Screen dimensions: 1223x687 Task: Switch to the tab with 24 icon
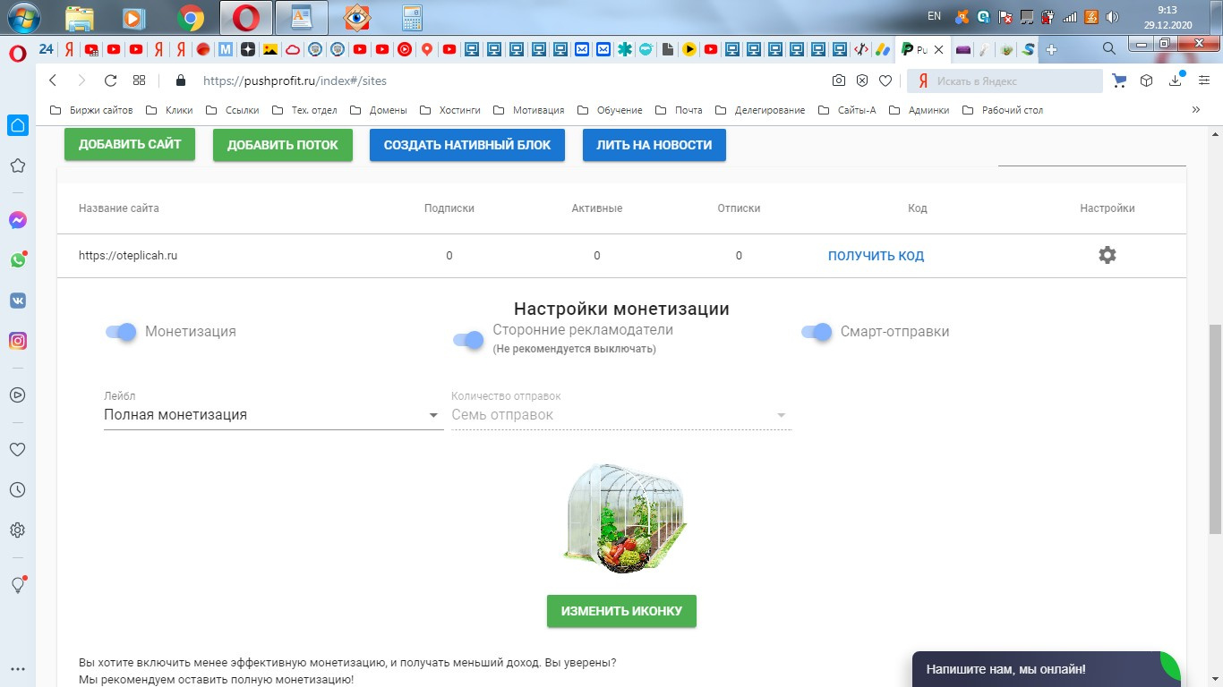(47, 50)
